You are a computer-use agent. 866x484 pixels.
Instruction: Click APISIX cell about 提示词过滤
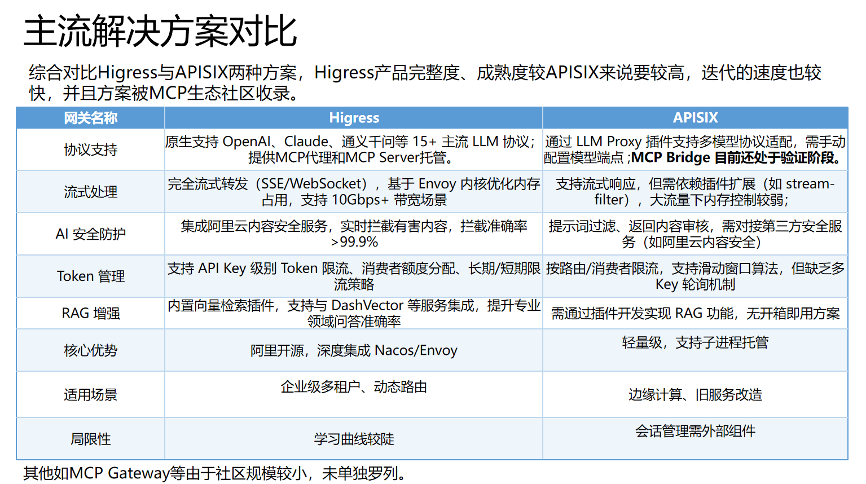[695, 234]
